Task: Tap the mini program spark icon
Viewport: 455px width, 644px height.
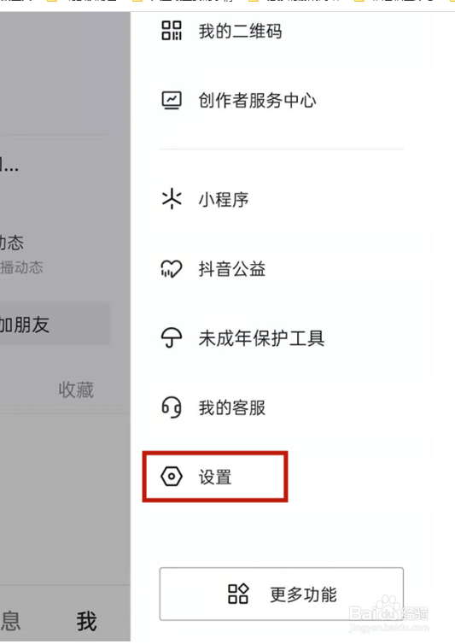Action: pos(172,199)
